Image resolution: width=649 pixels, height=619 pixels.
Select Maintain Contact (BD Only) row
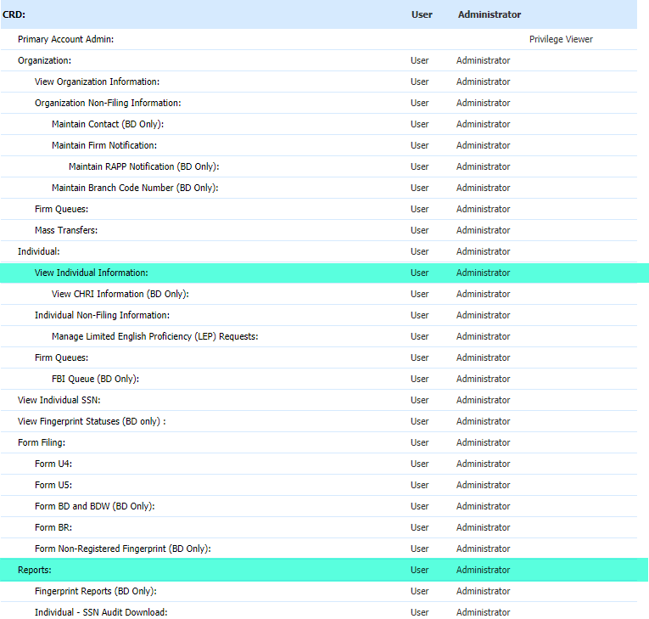[x=107, y=124]
